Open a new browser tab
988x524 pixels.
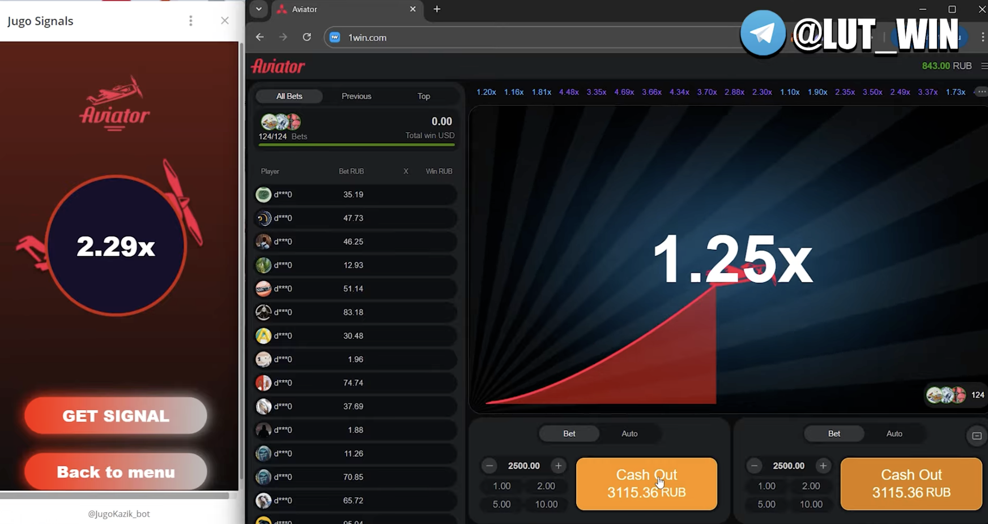coord(437,9)
